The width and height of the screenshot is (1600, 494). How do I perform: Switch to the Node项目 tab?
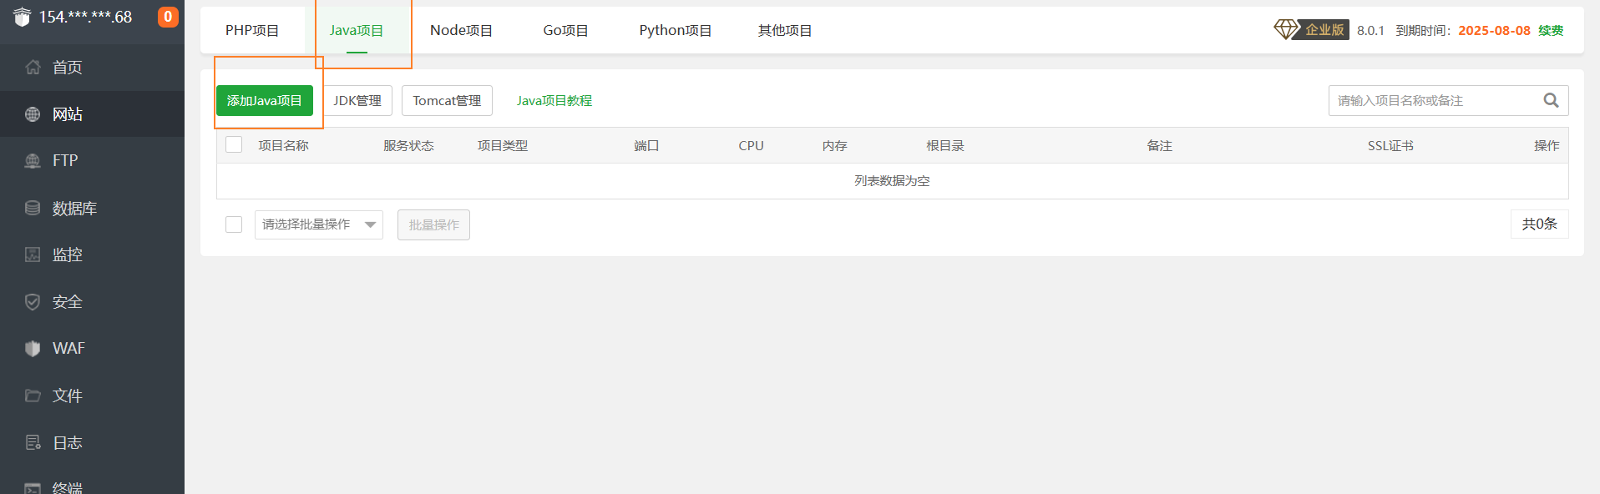pos(461,31)
